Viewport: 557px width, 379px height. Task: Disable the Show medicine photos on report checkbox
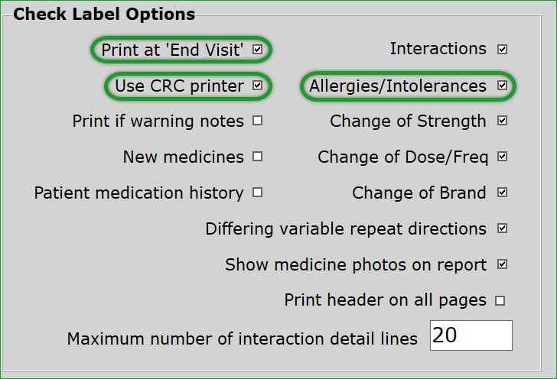click(x=502, y=264)
